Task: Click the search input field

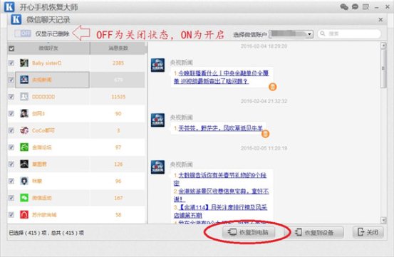Action: tap(349, 33)
